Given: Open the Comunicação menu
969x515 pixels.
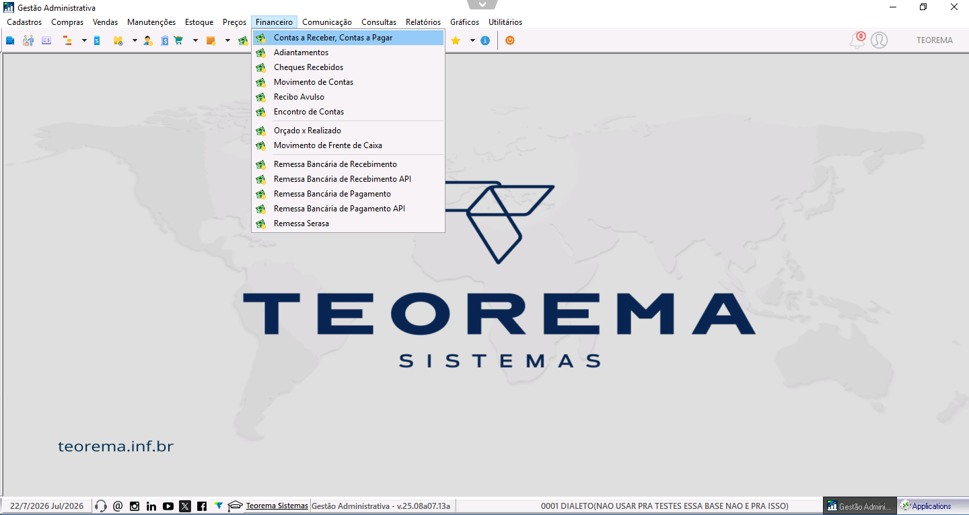Looking at the screenshot, I should (x=327, y=22).
